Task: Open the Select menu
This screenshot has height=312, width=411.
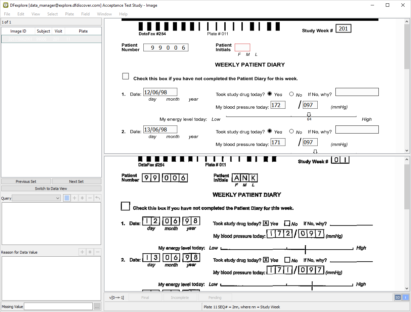Action: 52,14
